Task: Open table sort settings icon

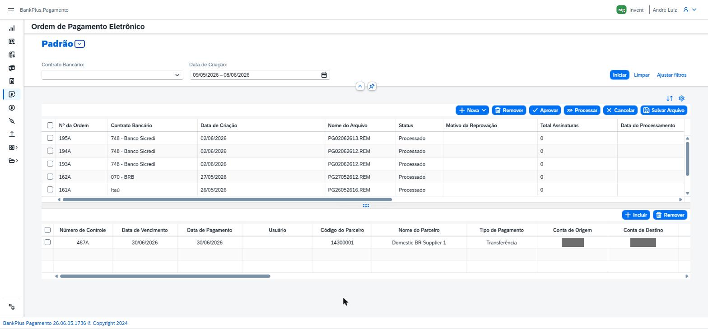Action: point(670,98)
